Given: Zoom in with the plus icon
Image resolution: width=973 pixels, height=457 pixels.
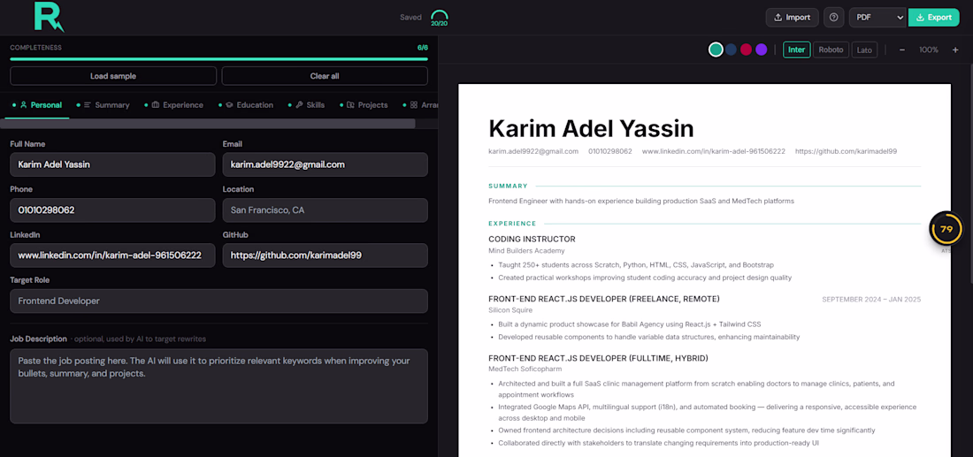Looking at the screenshot, I should 955,50.
